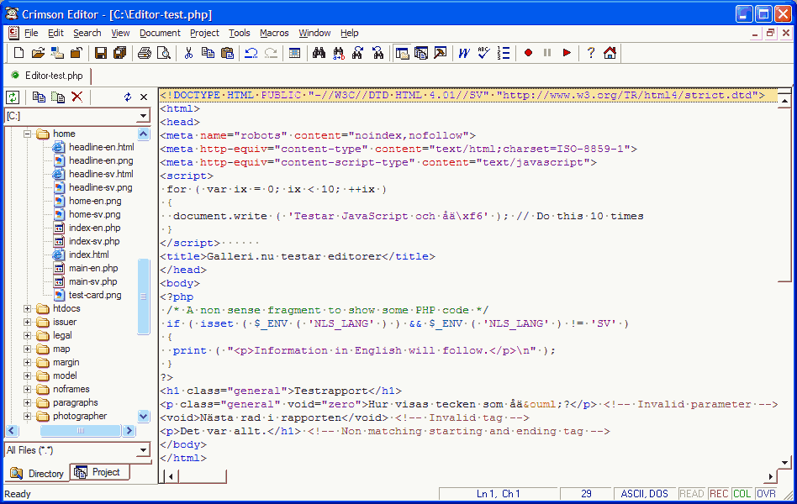Image resolution: width=797 pixels, height=504 pixels.
Task: Print the document using printer icon
Action: [x=145, y=53]
